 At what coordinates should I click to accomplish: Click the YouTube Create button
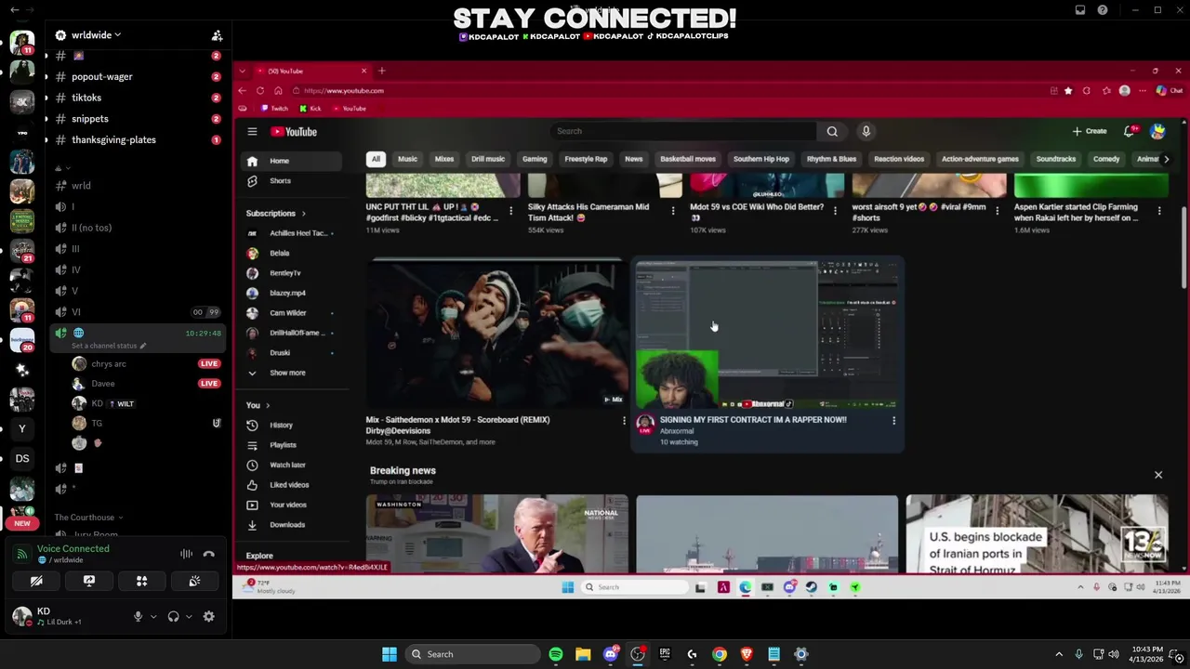[x=1090, y=132]
